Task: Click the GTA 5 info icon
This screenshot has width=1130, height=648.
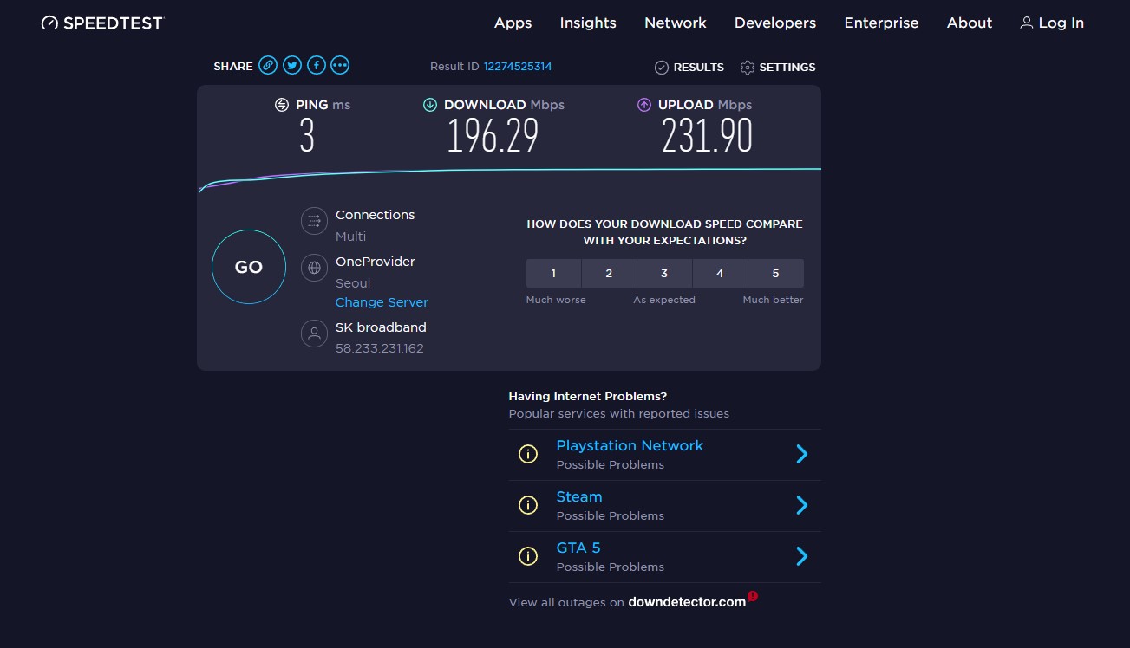Action: coord(528,556)
